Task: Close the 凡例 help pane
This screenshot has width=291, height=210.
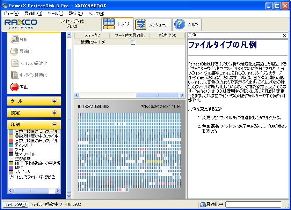Action: point(284,35)
